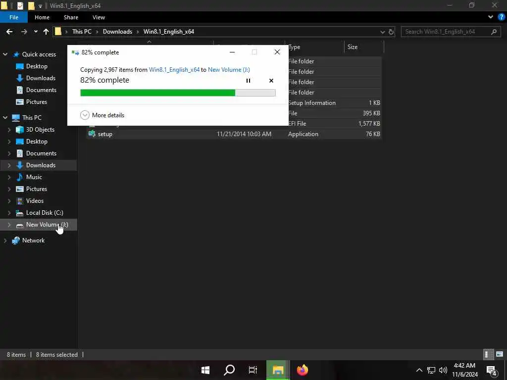
Task: Click the 3D Objects cube icon
Action: tap(20, 130)
